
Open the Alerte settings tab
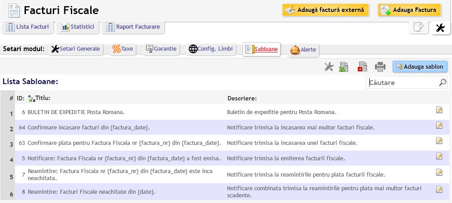[303, 50]
